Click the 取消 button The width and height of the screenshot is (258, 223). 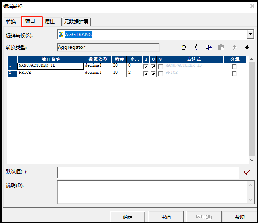click(x=166, y=217)
